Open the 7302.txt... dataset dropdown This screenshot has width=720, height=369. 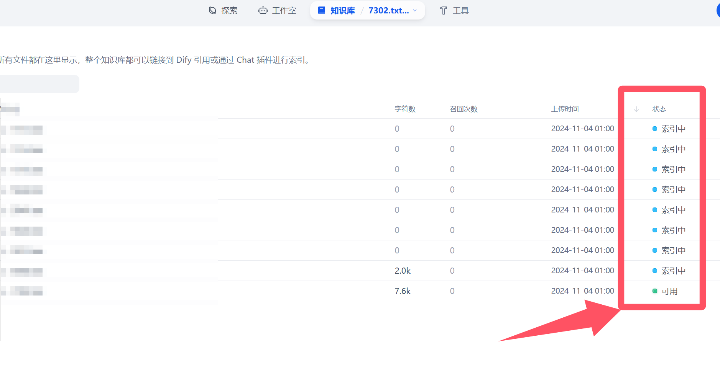pos(393,11)
